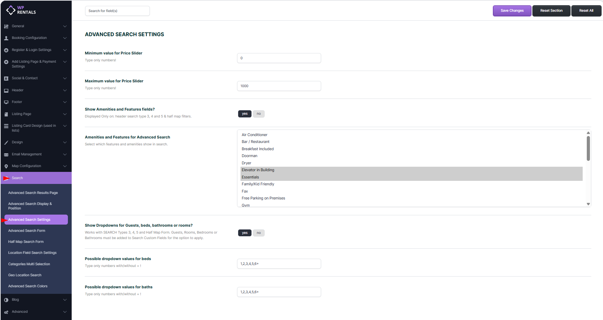The width and height of the screenshot is (603, 320).
Task: Click the Booking Configuration person icon
Action: point(6,38)
